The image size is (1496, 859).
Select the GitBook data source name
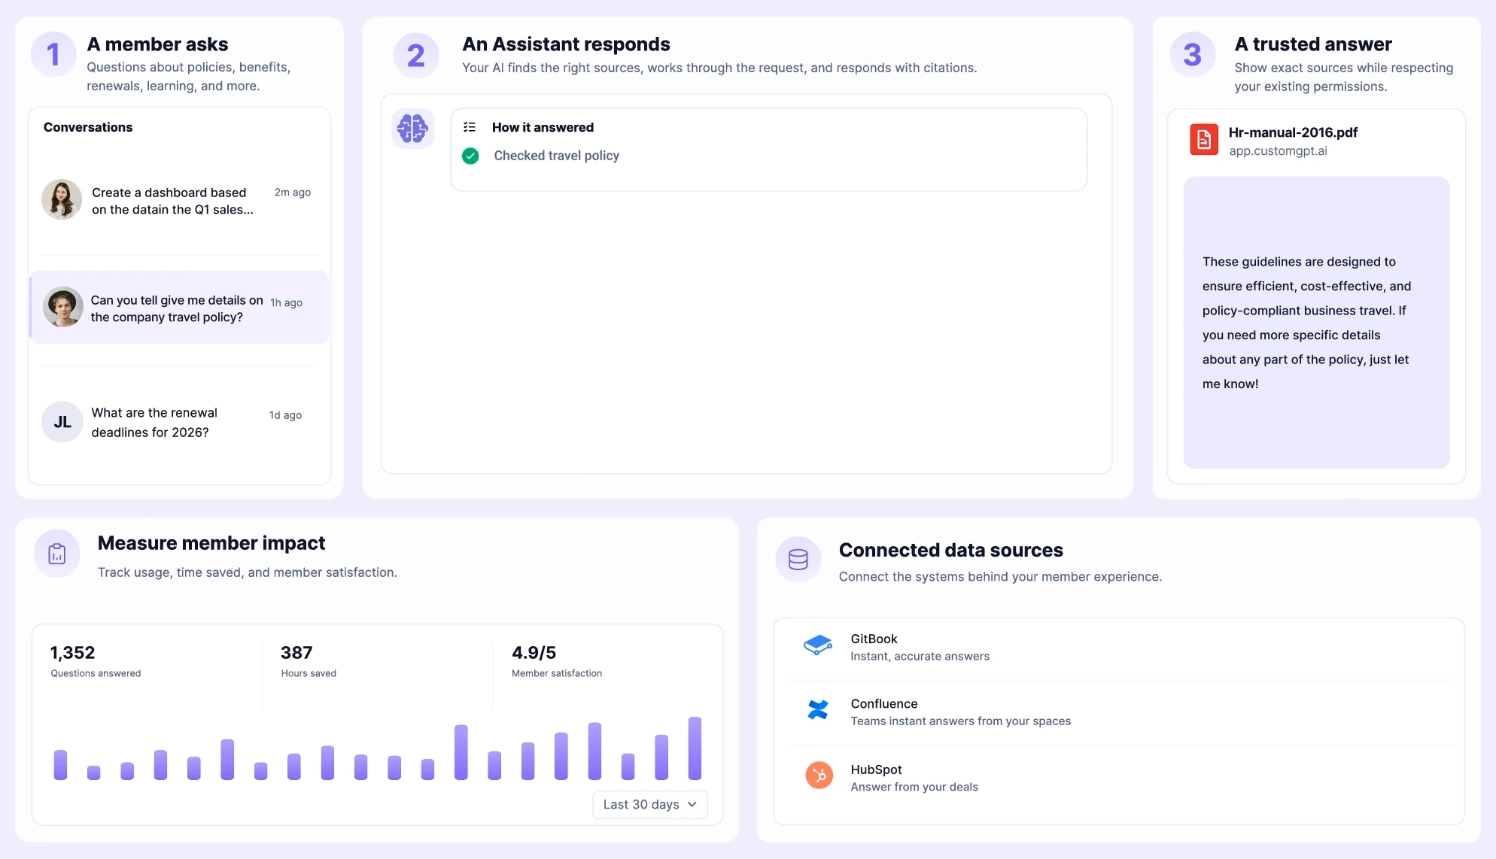coord(874,639)
